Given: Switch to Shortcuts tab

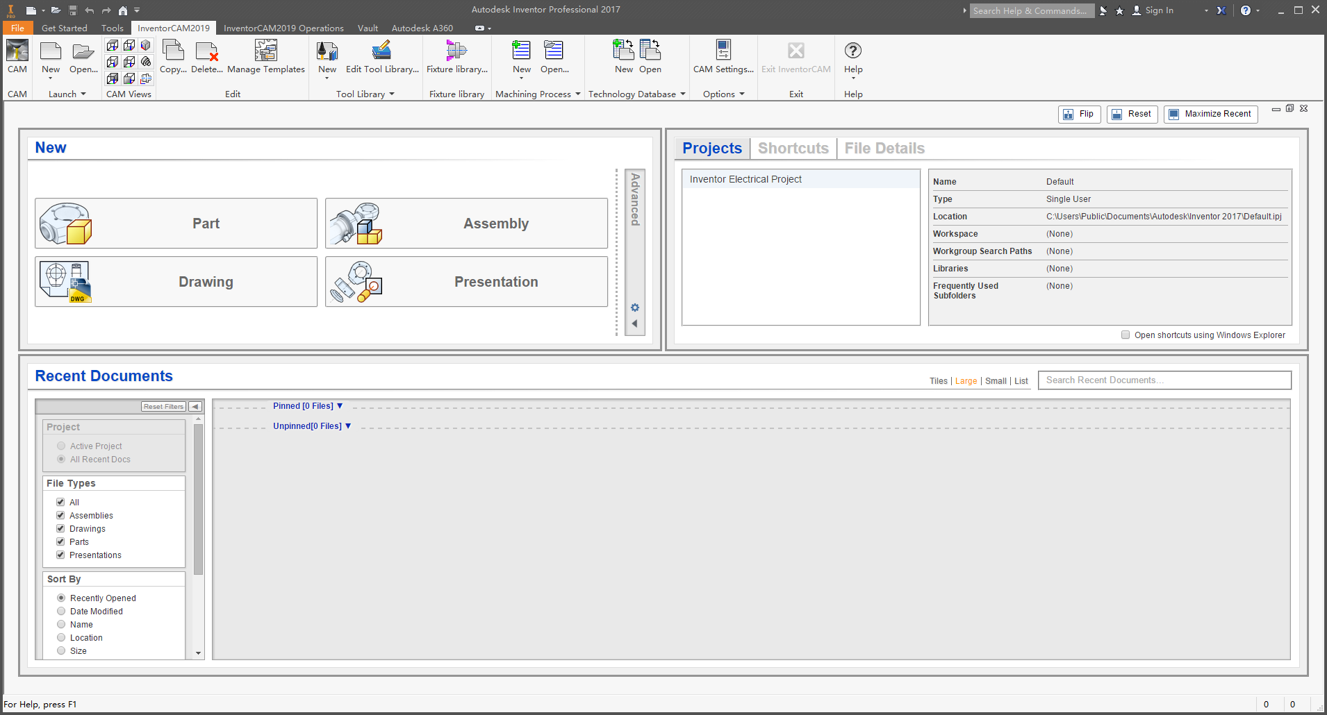Looking at the screenshot, I should click(x=793, y=148).
